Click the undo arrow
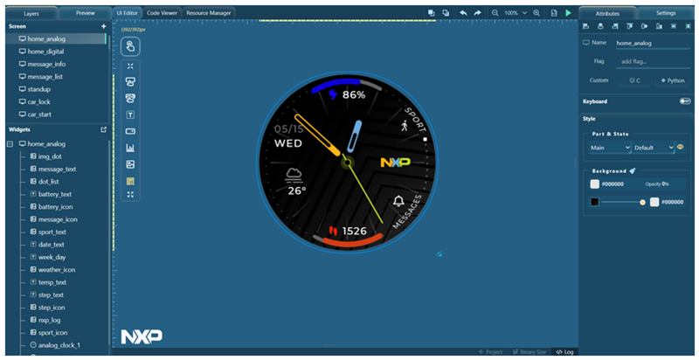 pos(463,13)
